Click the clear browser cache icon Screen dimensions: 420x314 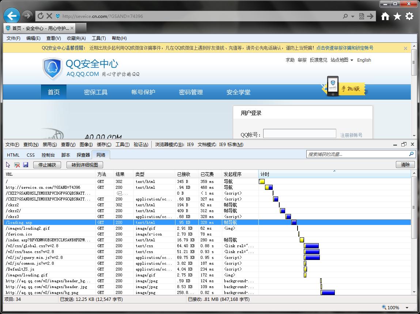coord(17,165)
